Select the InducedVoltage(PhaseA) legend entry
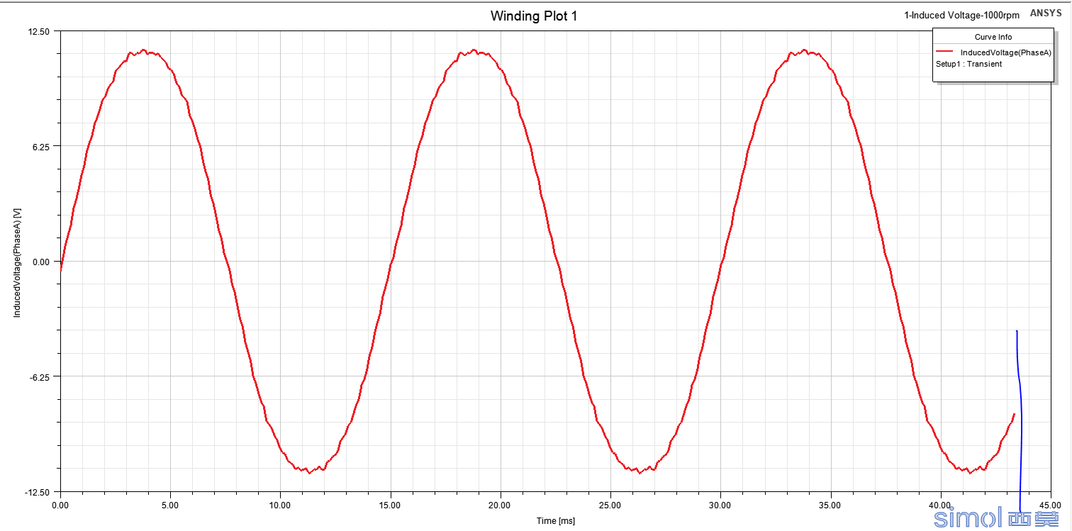 [1005, 52]
